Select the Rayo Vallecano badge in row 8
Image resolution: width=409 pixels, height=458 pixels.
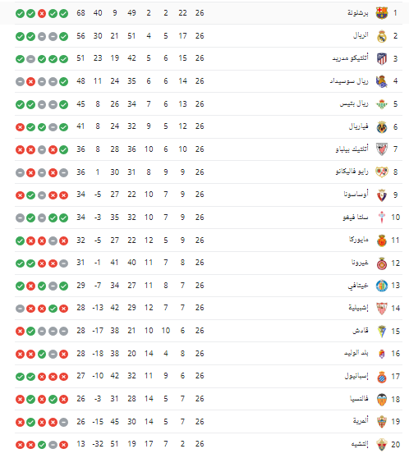pyautogui.click(x=382, y=172)
